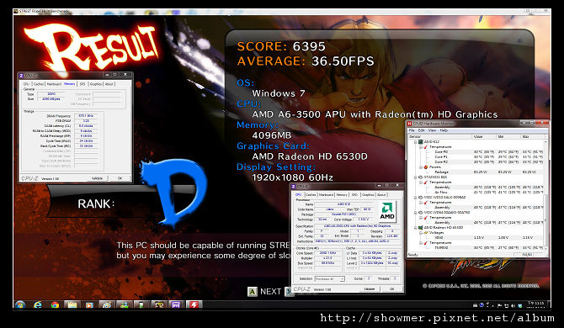564x328 pixels.
Task: Open the About tab in bottom CPU-Z window
Action: (381, 195)
